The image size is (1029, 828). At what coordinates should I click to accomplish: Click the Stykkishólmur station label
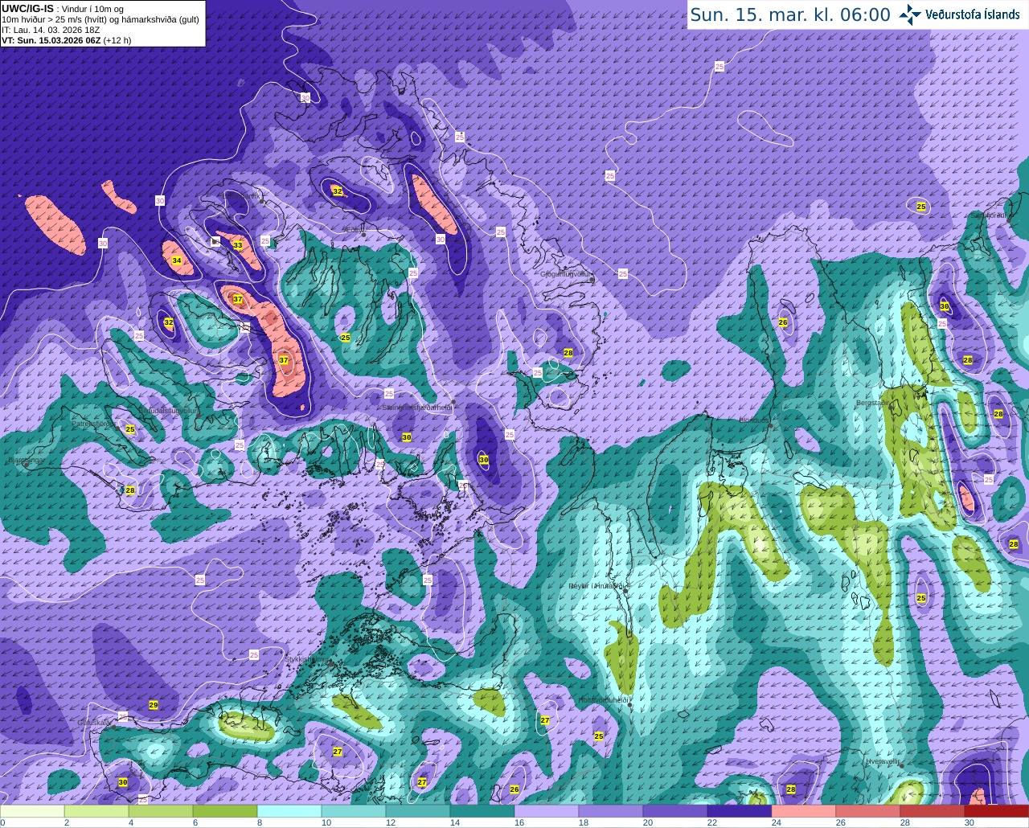pyautogui.click(x=306, y=659)
